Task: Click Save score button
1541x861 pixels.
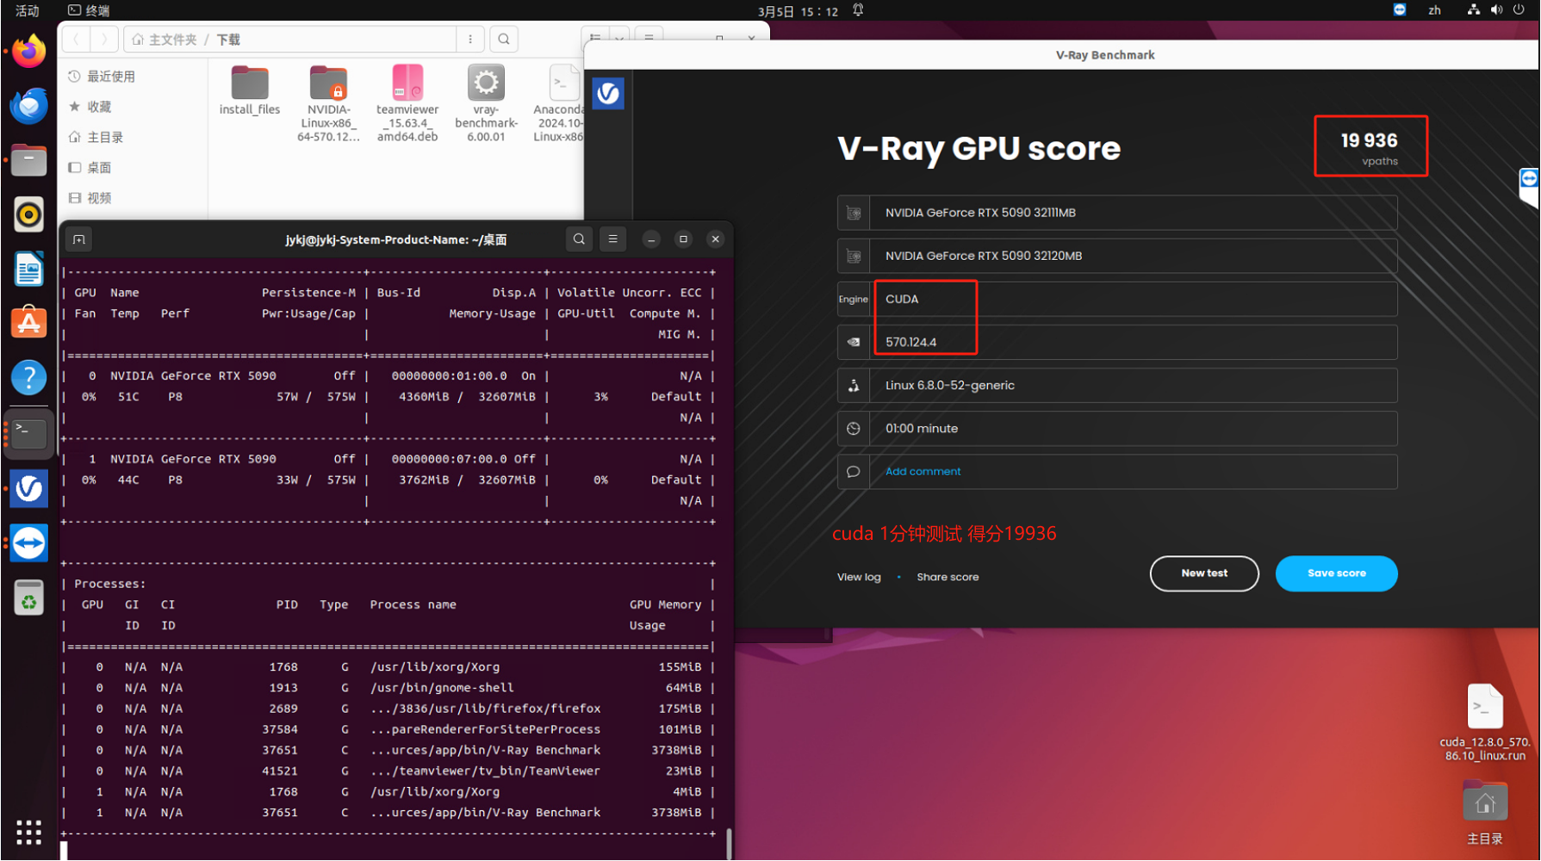Action: point(1336,573)
